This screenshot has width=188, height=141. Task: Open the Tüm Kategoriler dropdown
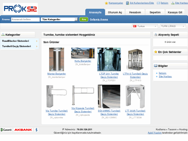(59, 19)
